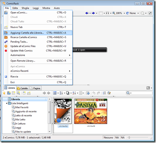
Task: Select In Lettura list
Action: (20, 124)
